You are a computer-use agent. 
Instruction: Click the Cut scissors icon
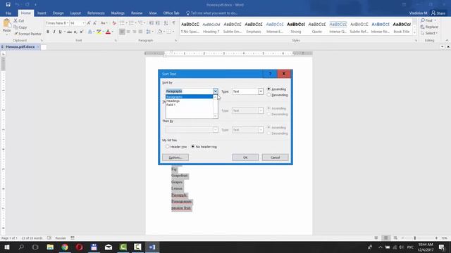pos(16,20)
